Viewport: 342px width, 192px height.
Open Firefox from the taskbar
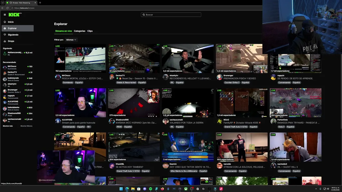coord(162,189)
